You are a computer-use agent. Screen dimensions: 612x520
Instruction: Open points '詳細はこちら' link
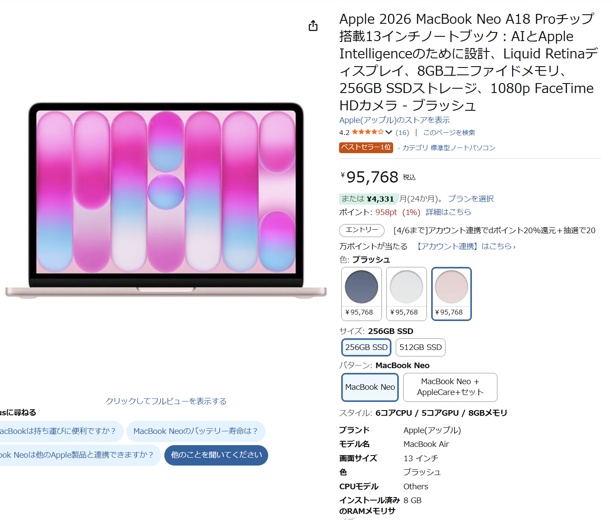(448, 212)
